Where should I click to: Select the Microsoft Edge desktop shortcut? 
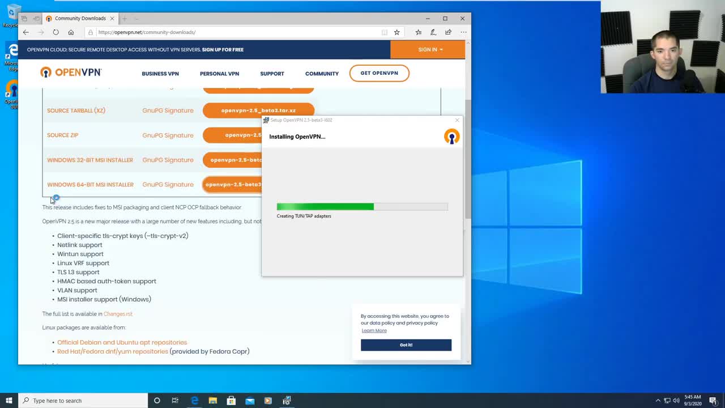[x=11, y=57]
